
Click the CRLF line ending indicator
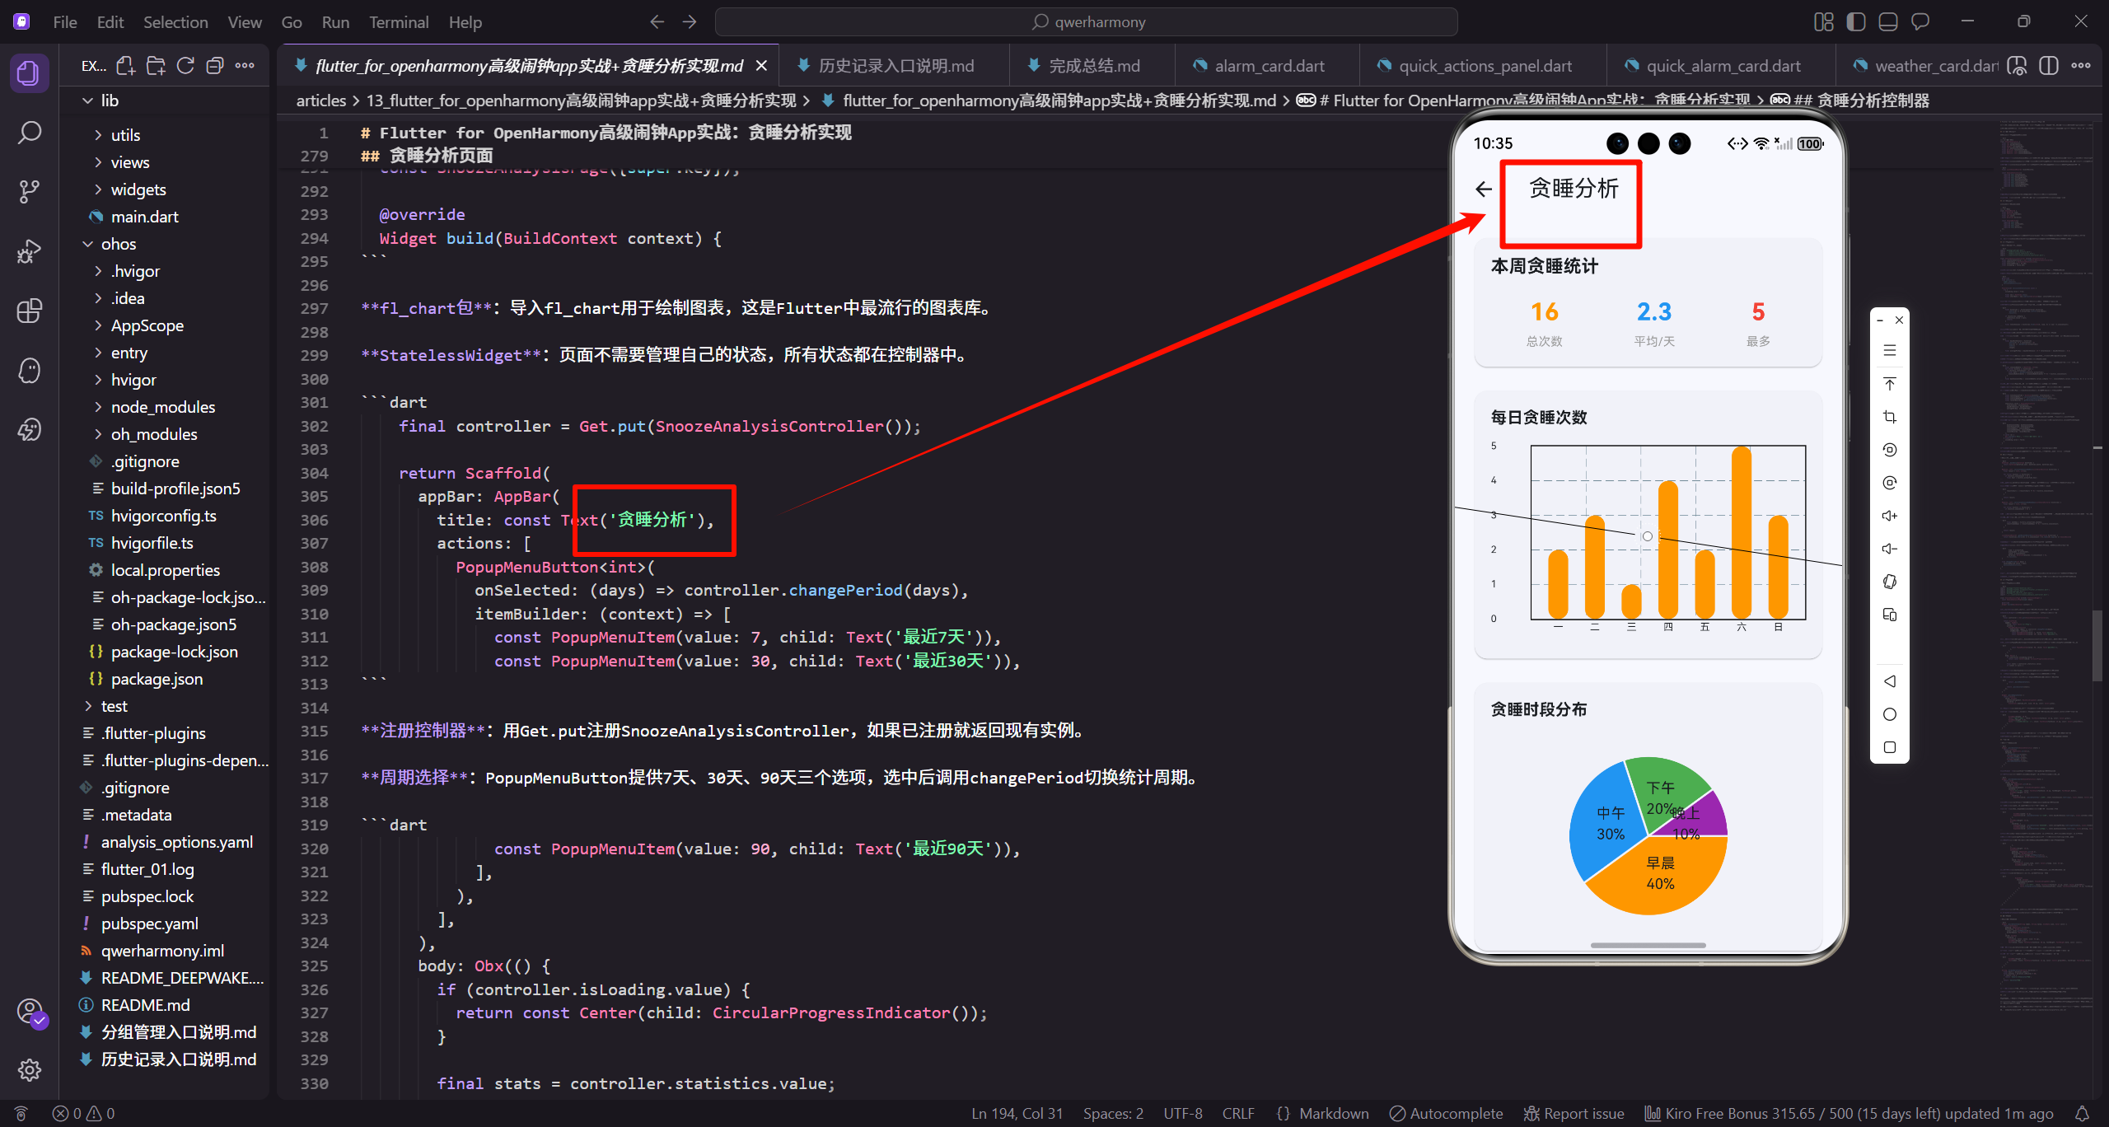point(1238,1114)
